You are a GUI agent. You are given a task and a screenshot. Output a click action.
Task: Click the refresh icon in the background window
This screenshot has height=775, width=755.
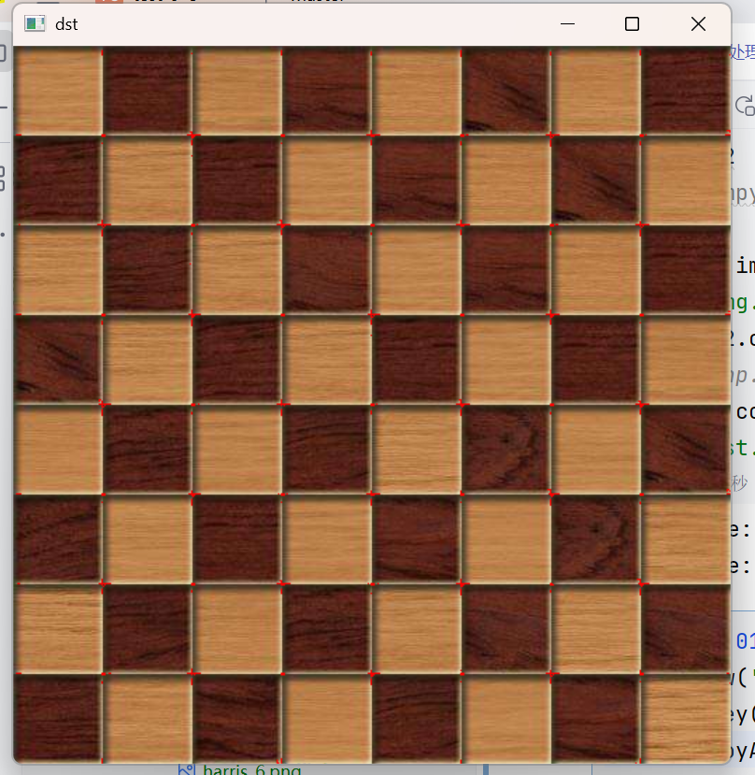coord(745,106)
